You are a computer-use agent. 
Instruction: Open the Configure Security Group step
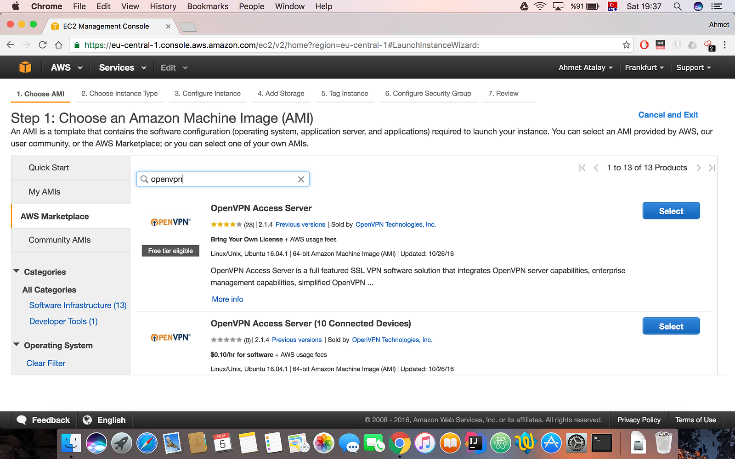[x=428, y=94]
